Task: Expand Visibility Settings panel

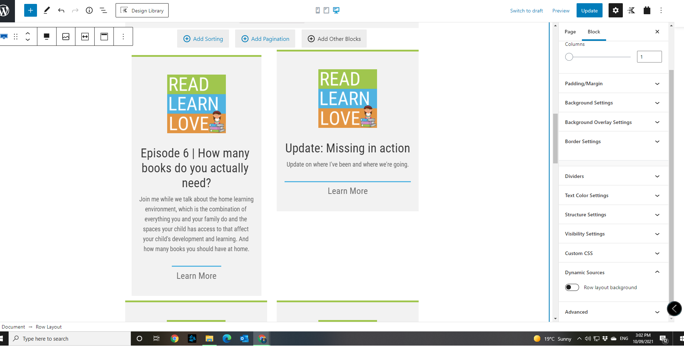Action: pos(614,234)
